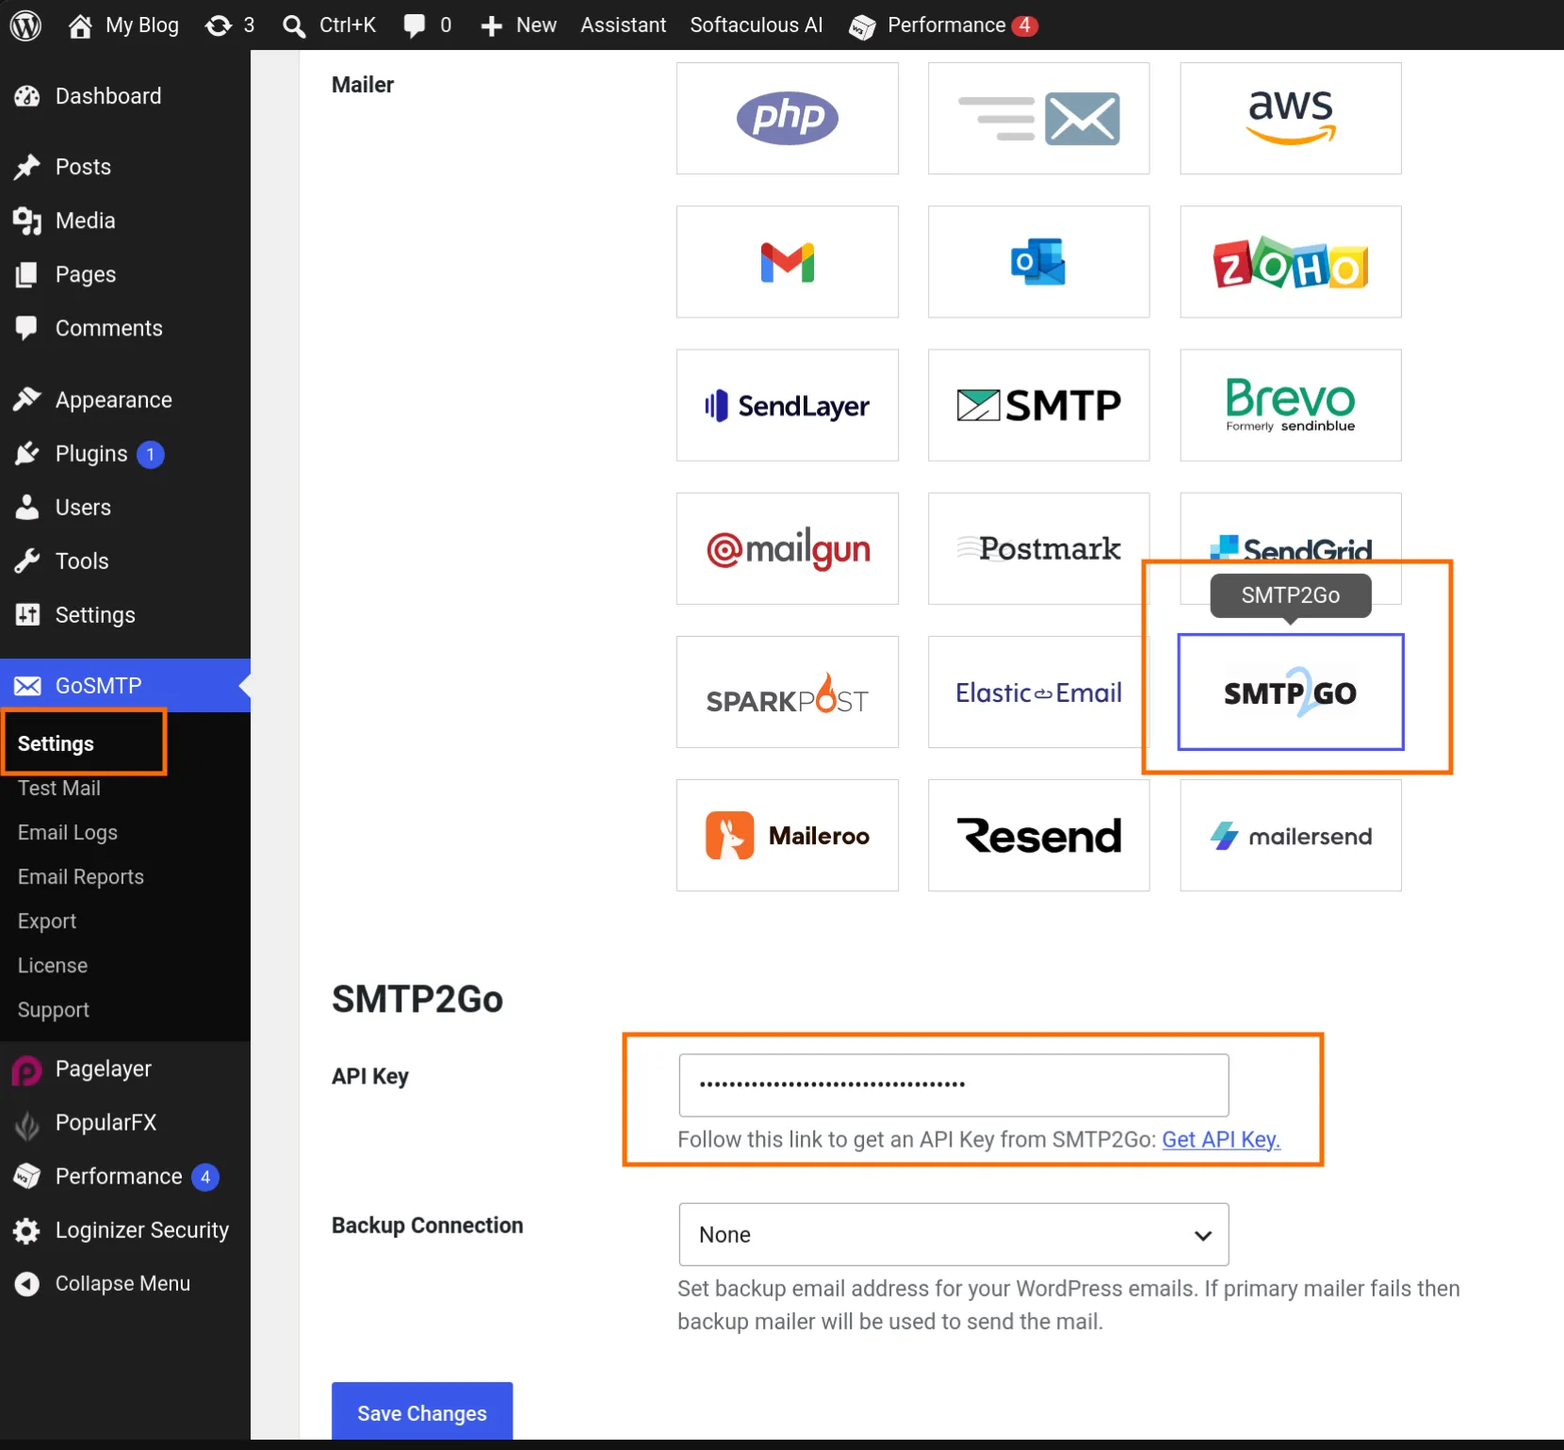Open WordPress Settings in sidebar
Image resolution: width=1564 pixels, height=1450 pixels.
click(x=125, y=614)
